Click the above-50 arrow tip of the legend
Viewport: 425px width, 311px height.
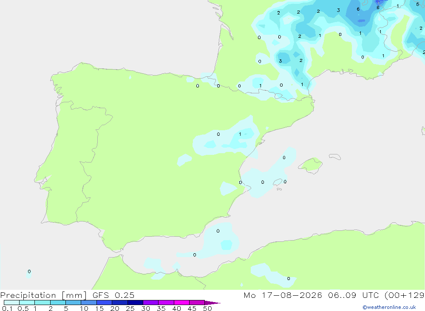coord(212,303)
